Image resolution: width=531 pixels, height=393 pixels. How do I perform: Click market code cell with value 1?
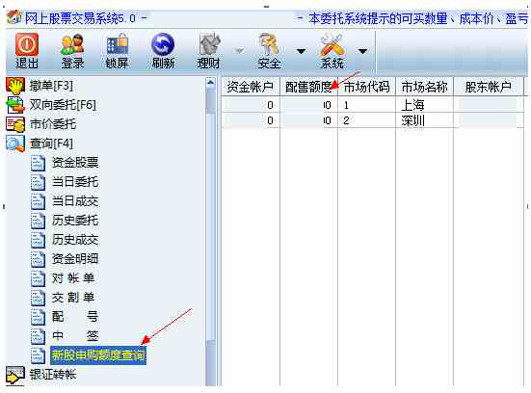(x=367, y=105)
